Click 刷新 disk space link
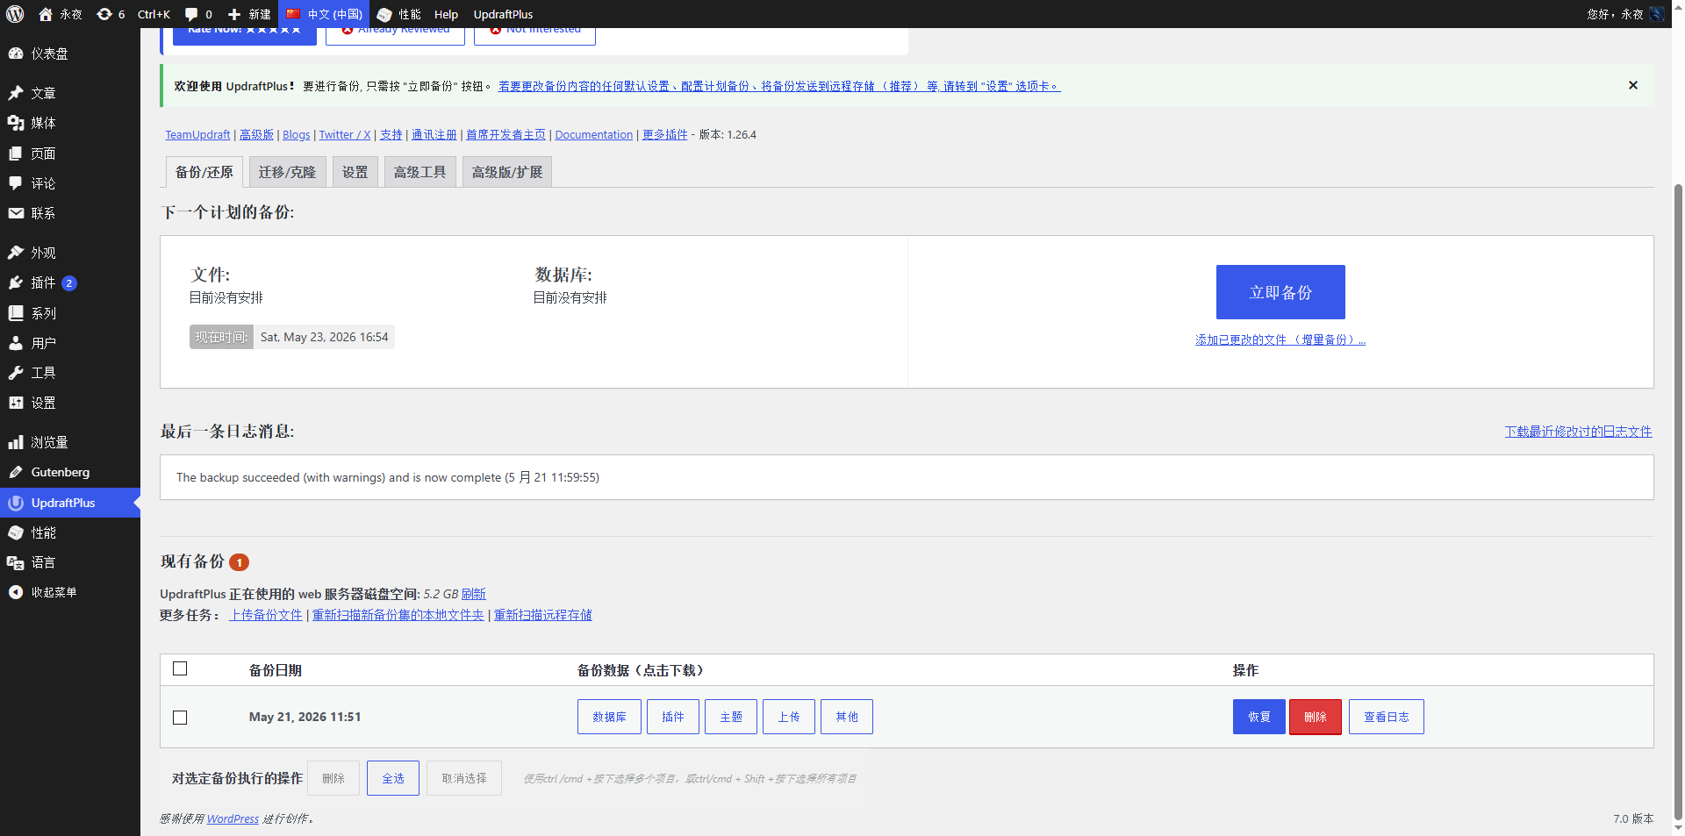This screenshot has height=836, width=1685. tap(474, 594)
